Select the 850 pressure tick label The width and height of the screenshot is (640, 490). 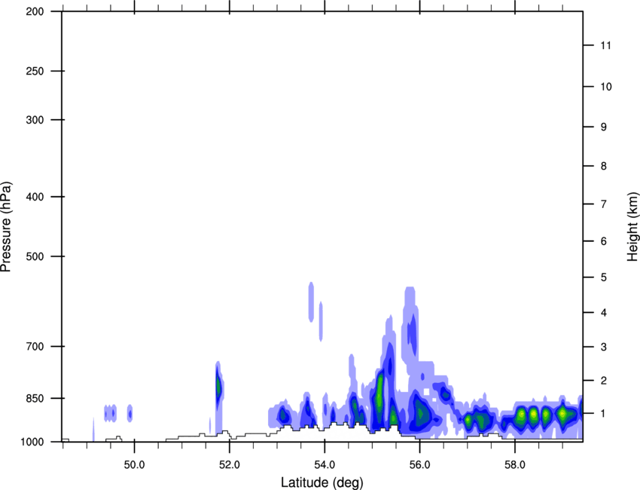point(35,398)
